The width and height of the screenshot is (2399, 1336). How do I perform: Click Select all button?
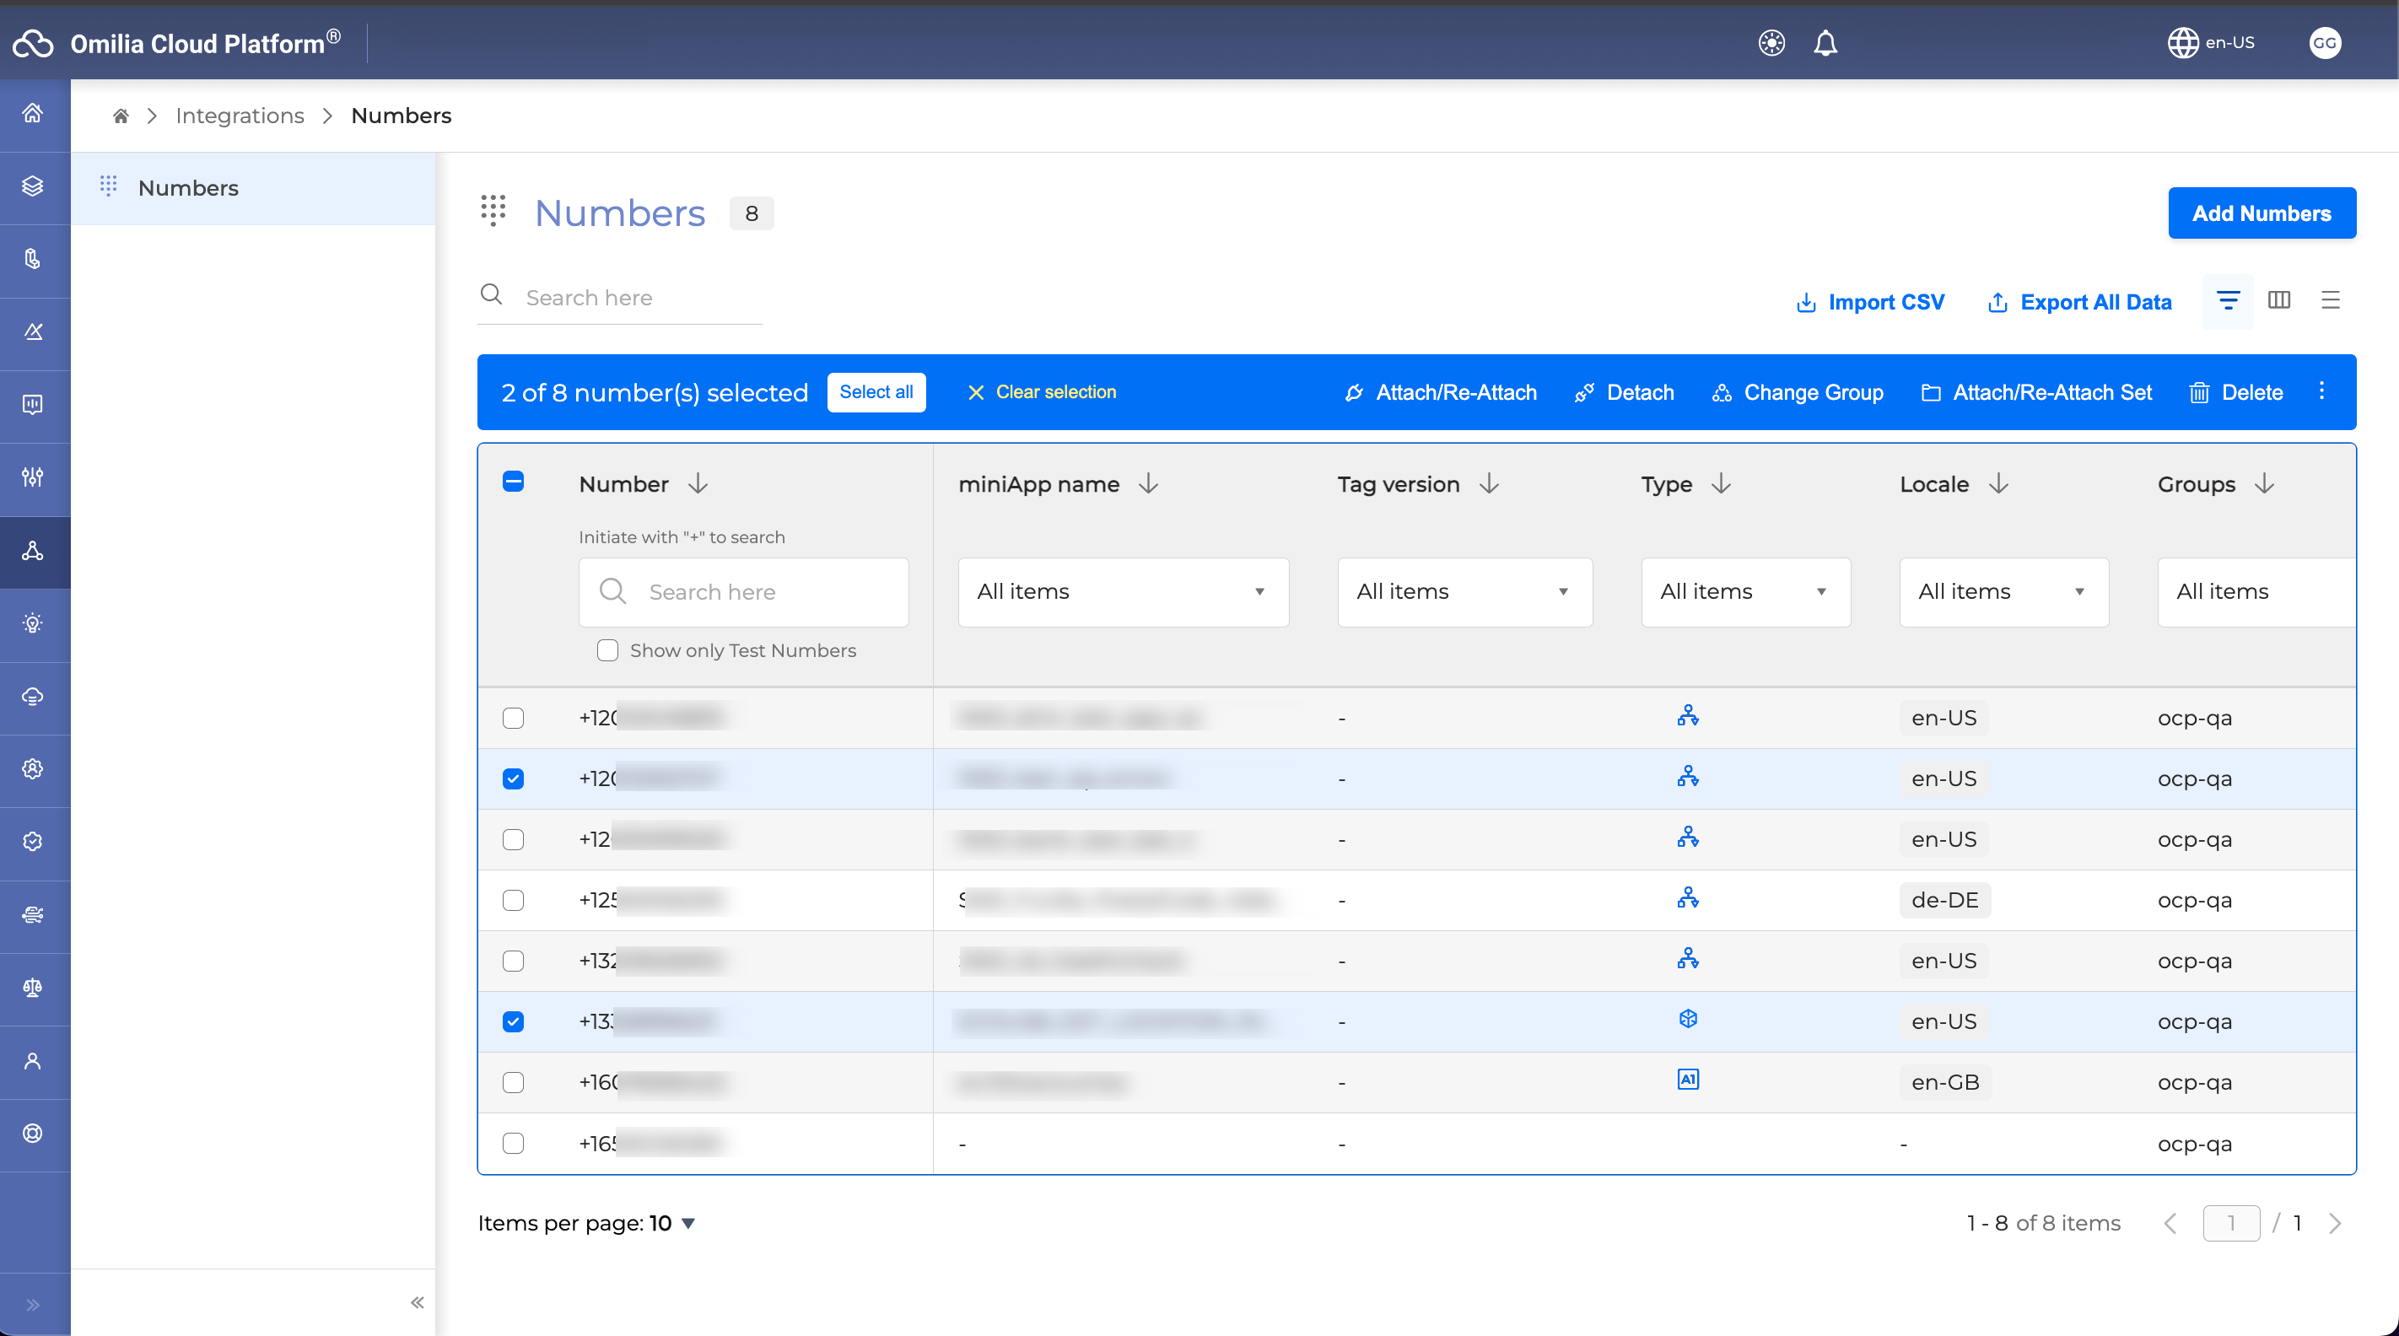[876, 392]
